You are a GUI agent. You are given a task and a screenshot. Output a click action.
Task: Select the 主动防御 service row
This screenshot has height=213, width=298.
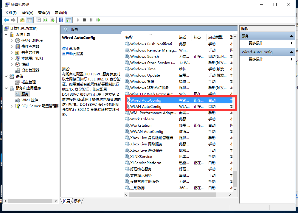coord(179,188)
